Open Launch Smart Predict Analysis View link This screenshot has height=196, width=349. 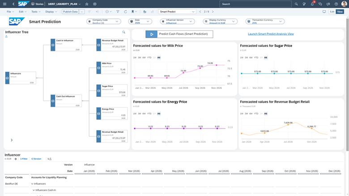[x=271, y=34]
